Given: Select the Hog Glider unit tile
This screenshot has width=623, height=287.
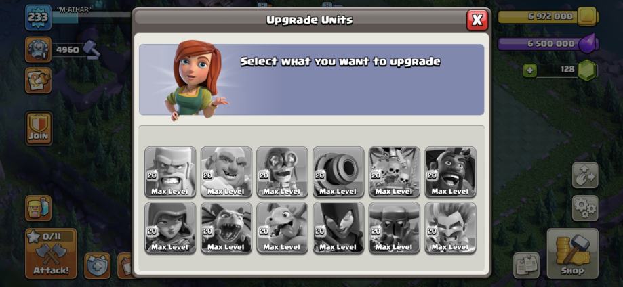Looking at the screenshot, I should click(451, 172).
